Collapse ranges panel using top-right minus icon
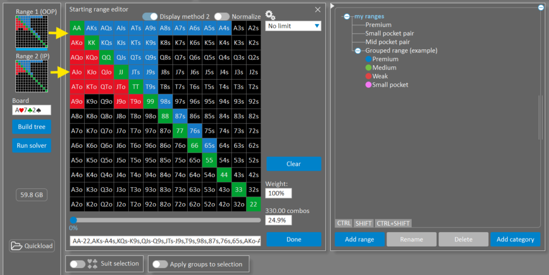The height and width of the screenshot is (275, 549). (x=541, y=7)
